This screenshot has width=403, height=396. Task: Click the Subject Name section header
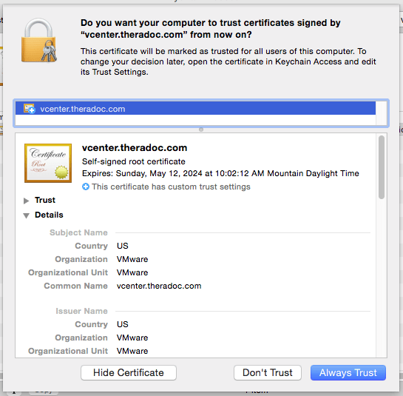point(78,232)
